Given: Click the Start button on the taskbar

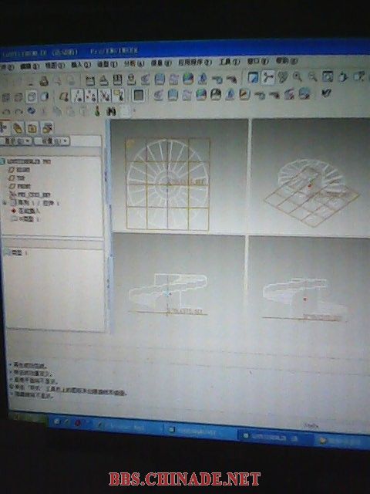Looking at the screenshot, I should 28,418.
